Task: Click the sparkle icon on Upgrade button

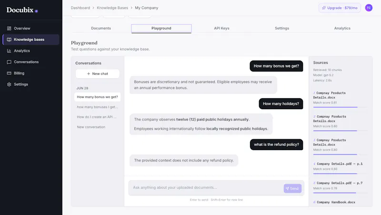Action: [324, 8]
